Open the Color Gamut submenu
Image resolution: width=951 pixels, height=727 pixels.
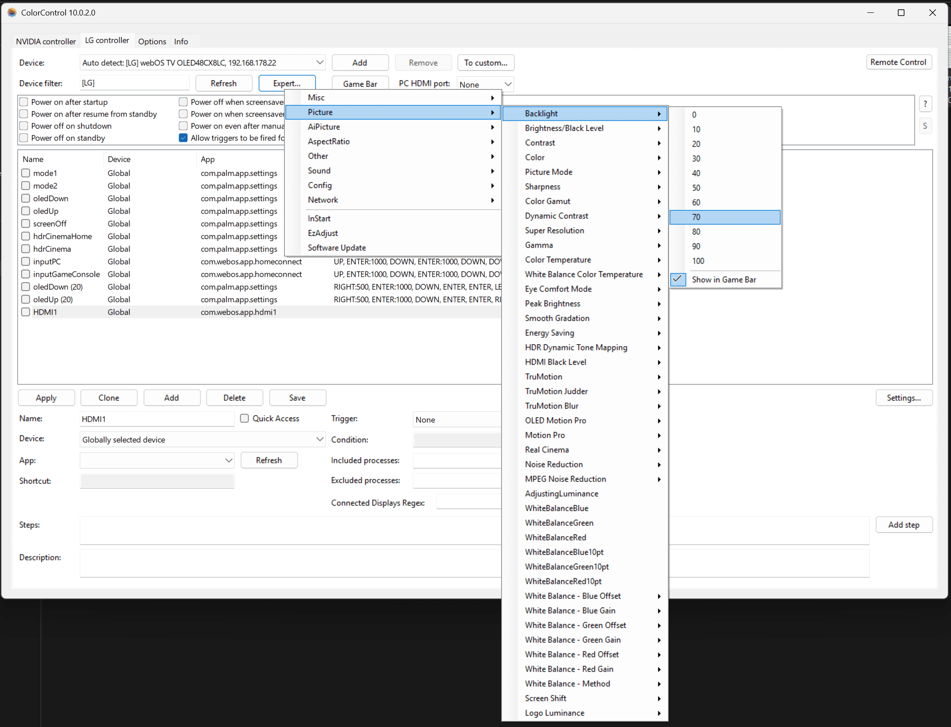pyautogui.click(x=585, y=201)
